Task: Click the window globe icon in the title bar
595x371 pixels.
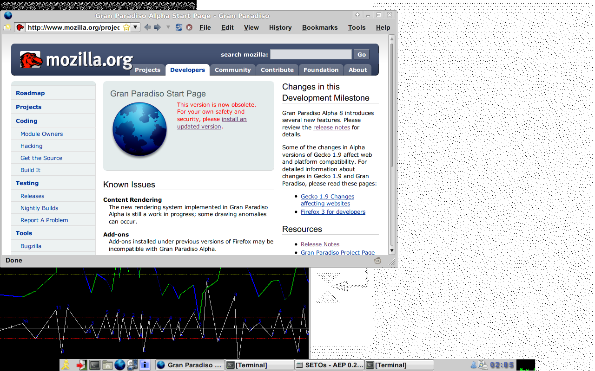Action: (8, 15)
